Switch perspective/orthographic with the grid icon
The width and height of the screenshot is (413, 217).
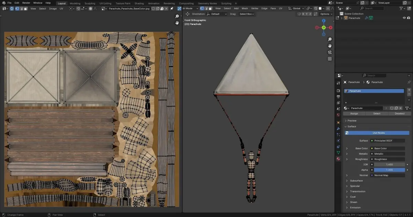point(330,59)
